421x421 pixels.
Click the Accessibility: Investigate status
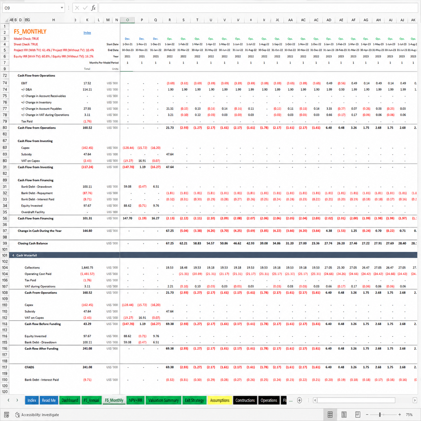pyautogui.click(x=37, y=415)
